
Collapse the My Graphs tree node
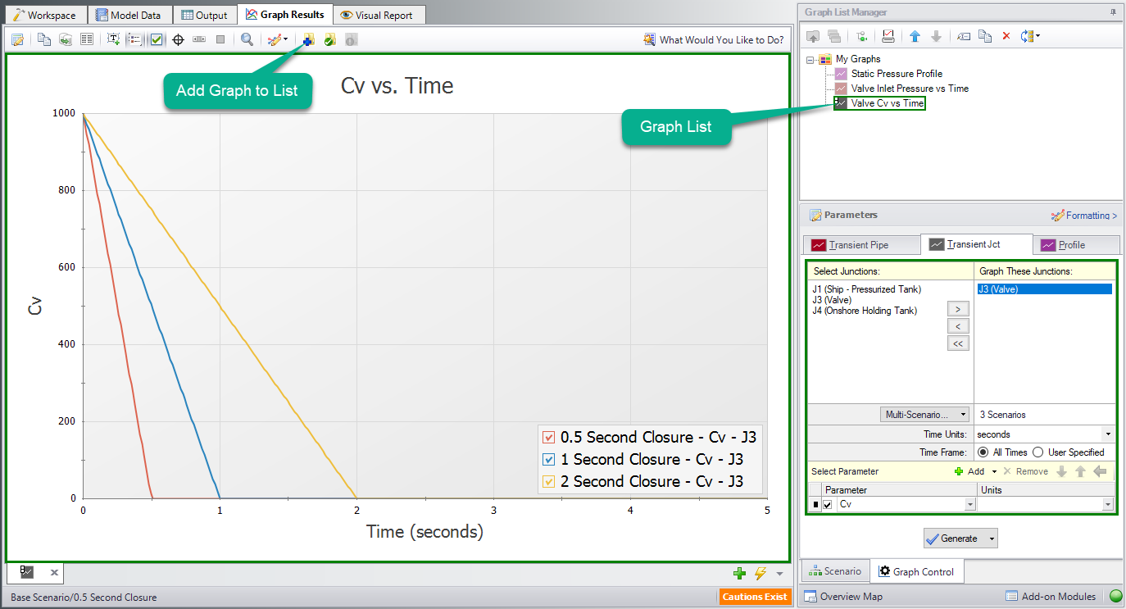(x=809, y=58)
